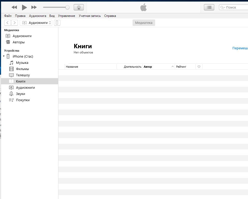Click the rewind playback button

tap(14, 7)
